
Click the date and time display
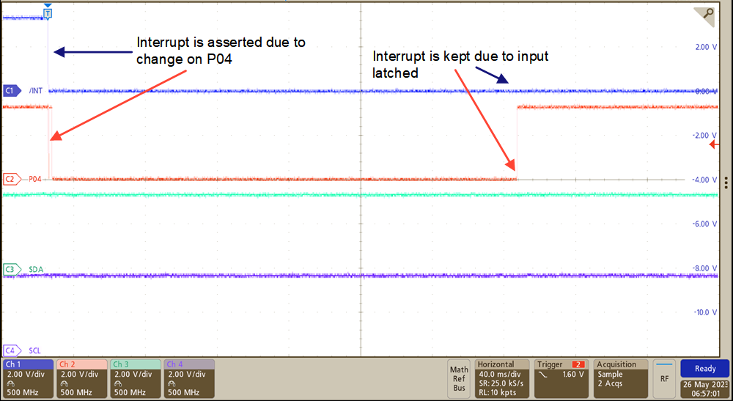point(704,388)
